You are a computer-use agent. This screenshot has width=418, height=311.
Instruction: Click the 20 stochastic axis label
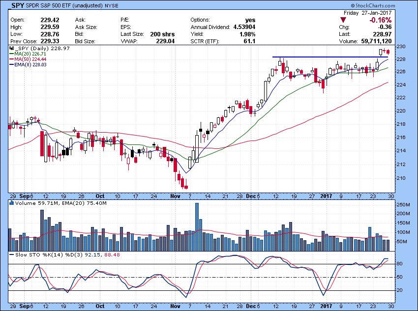[399, 290]
